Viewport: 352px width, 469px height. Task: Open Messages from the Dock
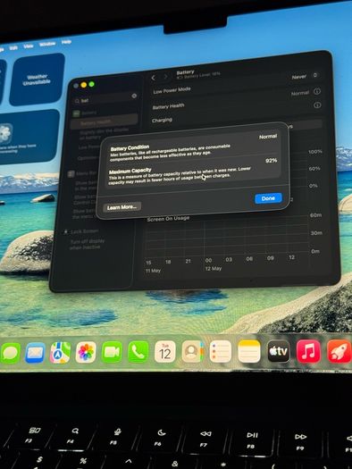pos(11,354)
